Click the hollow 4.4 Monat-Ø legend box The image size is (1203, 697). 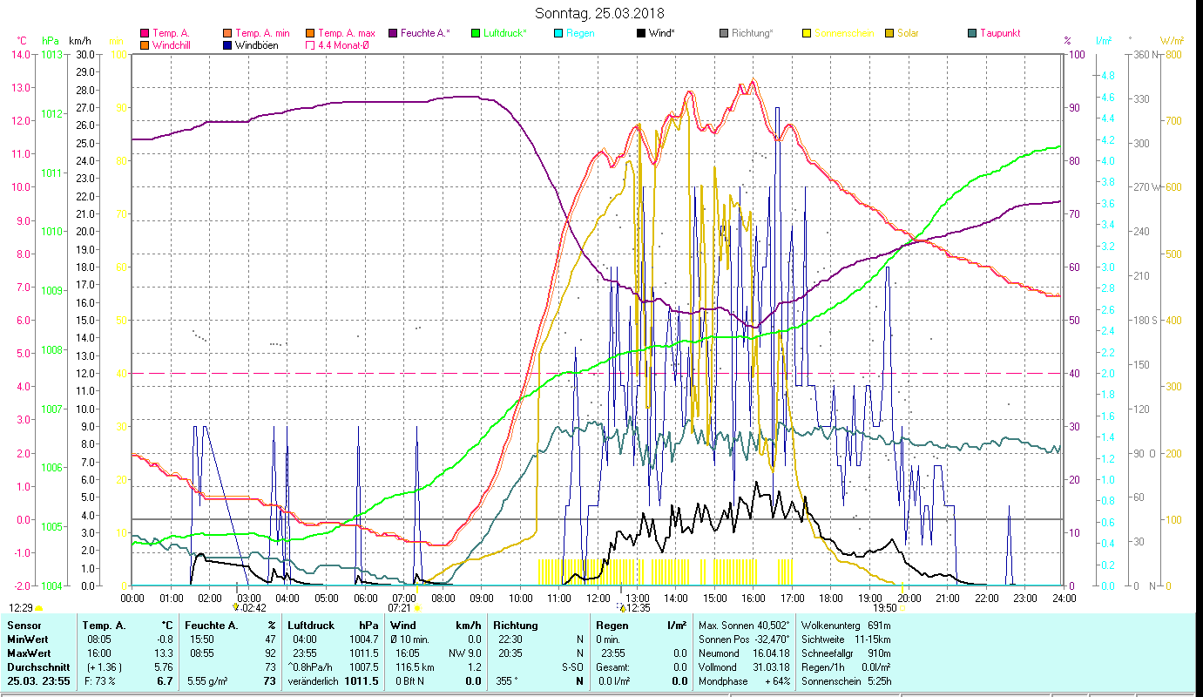click(x=311, y=45)
